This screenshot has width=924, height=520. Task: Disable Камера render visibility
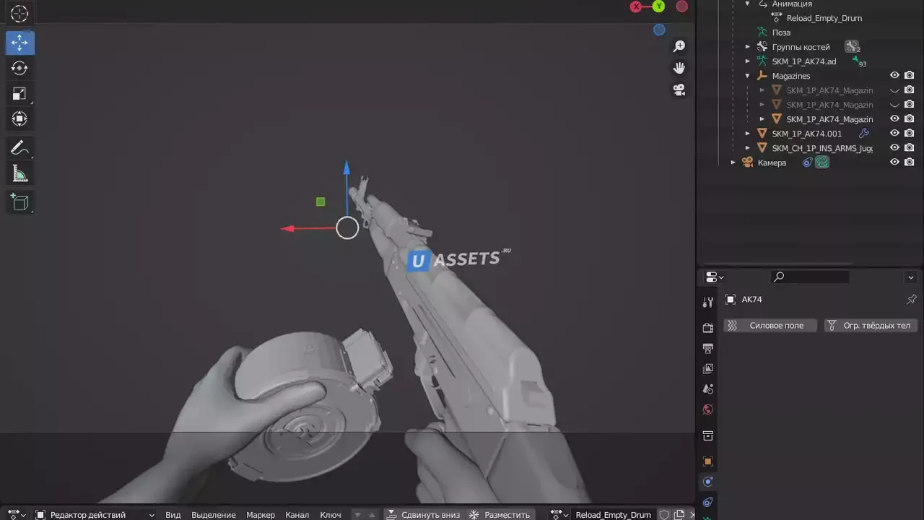(x=910, y=162)
